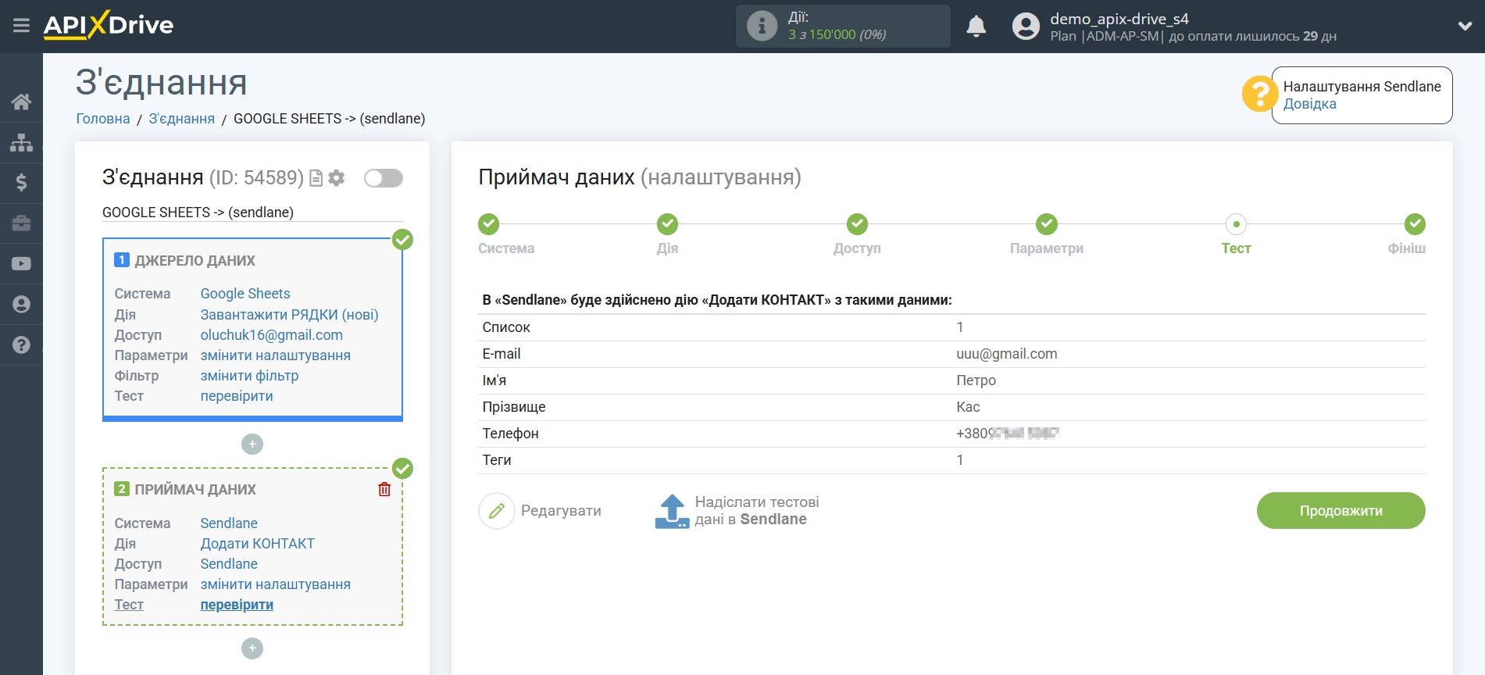Viewport: 1485px width, 675px height.
Task: Click oluchuk16@gmail.com access link
Action: click(x=271, y=335)
